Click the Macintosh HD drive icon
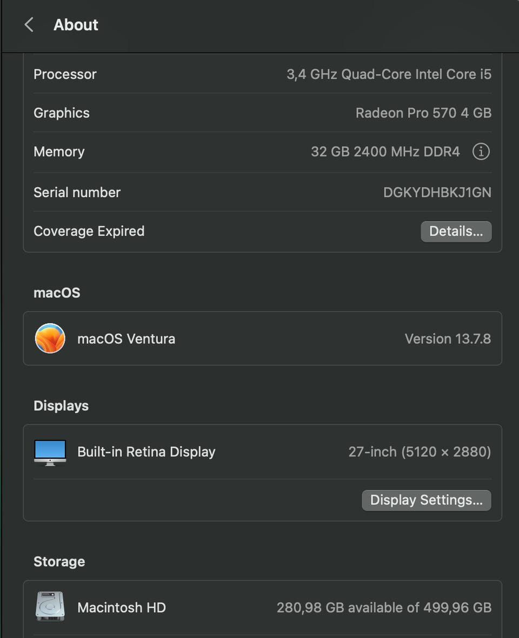The width and height of the screenshot is (519, 638). click(50, 607)
